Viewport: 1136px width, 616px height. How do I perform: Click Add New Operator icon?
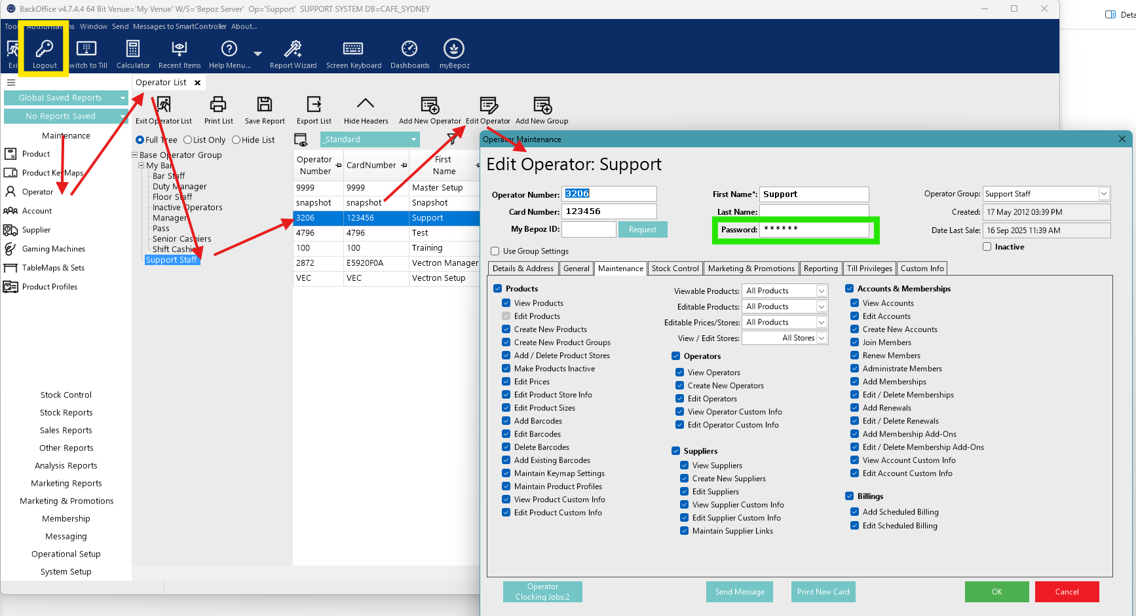tap(430, 105)
